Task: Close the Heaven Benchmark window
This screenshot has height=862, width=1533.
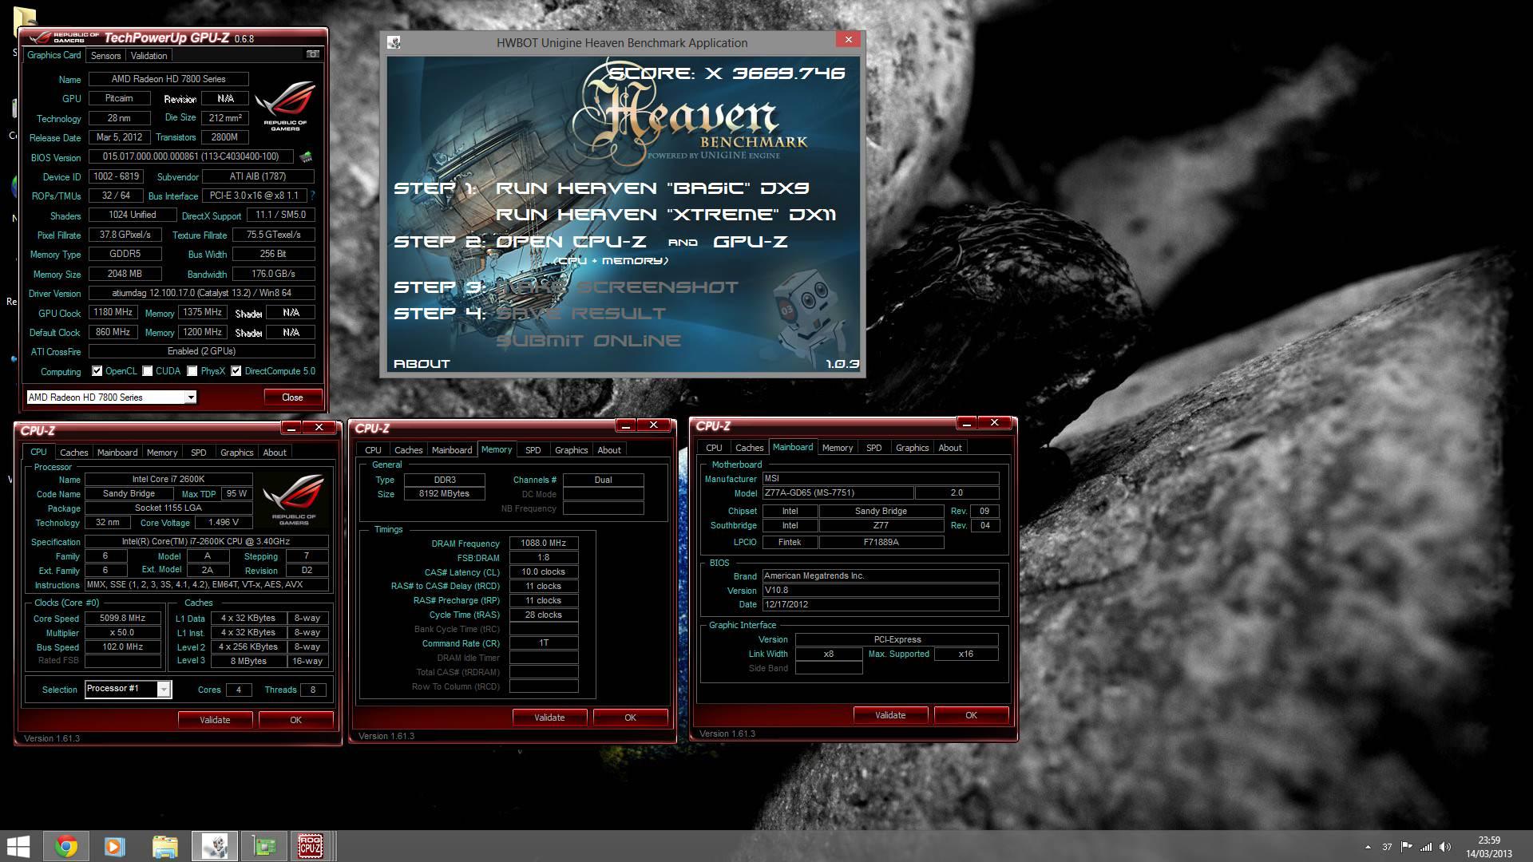Action: [848, 39]
